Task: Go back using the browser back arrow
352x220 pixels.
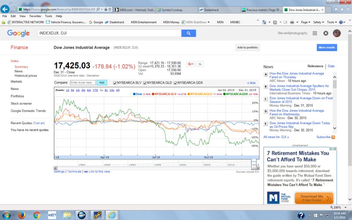Action: pos(5,9)
